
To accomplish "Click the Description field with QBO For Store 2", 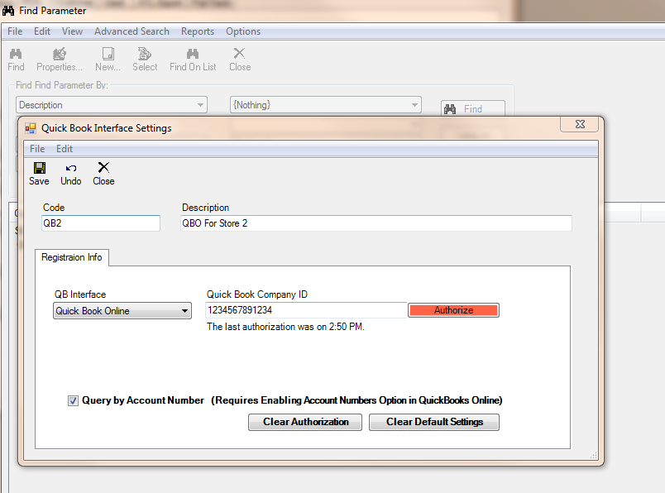I will (376, 223).
